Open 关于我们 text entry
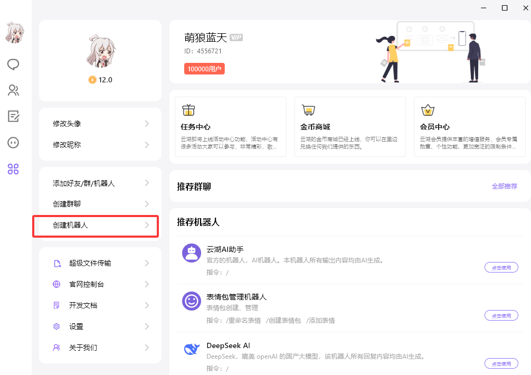The width and height of the screenshot is (531, 375). click(x=83, y=347)
